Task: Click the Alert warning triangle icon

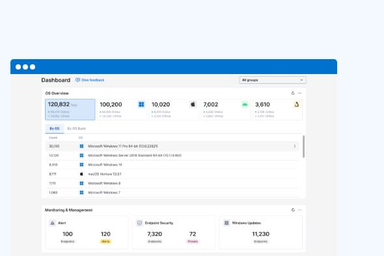Action: point(53,223)
